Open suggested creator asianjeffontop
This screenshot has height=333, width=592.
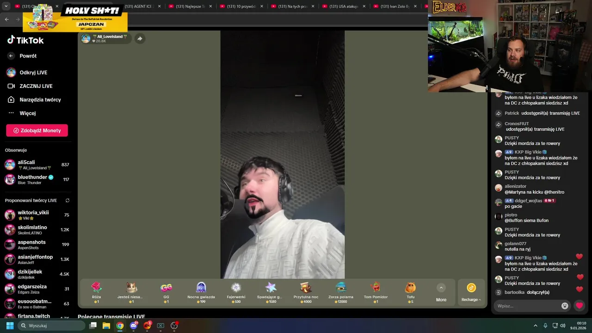37,259
